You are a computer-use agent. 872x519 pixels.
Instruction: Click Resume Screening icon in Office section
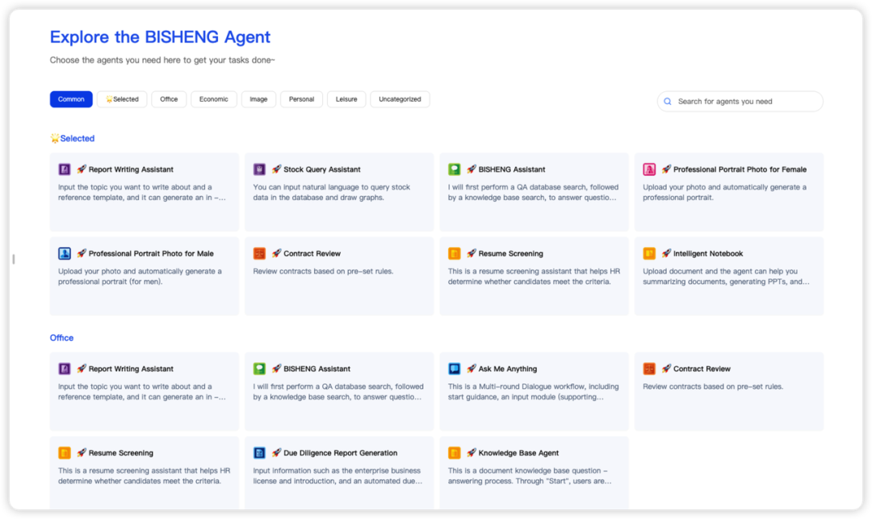click(65, 453)
